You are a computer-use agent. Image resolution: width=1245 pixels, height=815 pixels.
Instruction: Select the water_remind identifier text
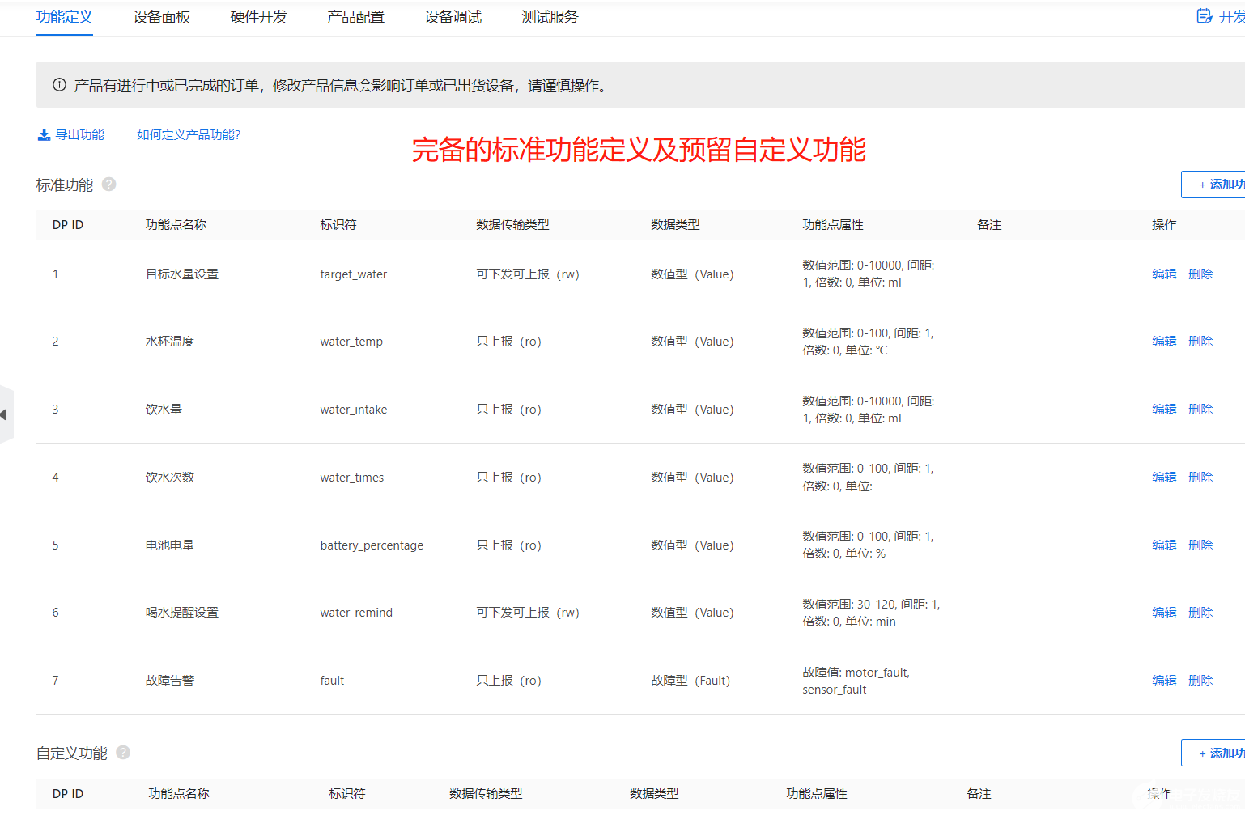[x=356, y=613]
